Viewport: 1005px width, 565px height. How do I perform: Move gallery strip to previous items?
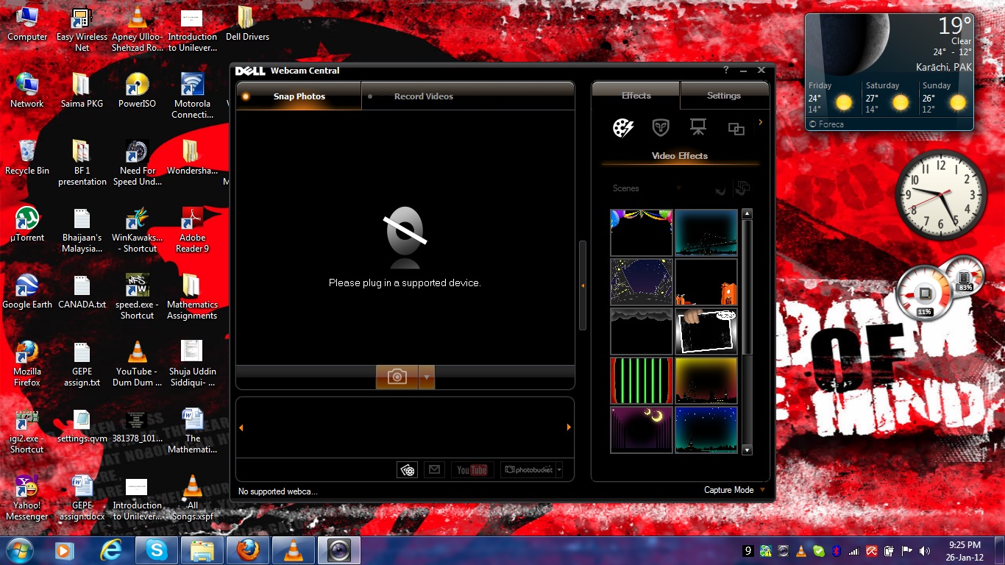click(x=241, y=427)
